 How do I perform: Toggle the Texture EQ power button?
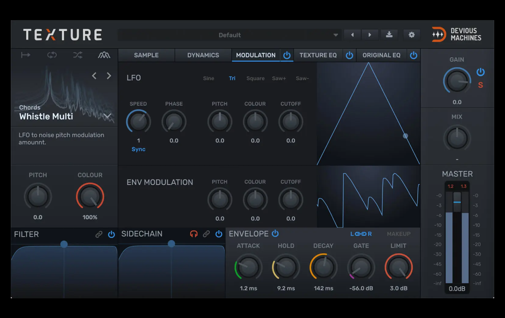(350, 55)
